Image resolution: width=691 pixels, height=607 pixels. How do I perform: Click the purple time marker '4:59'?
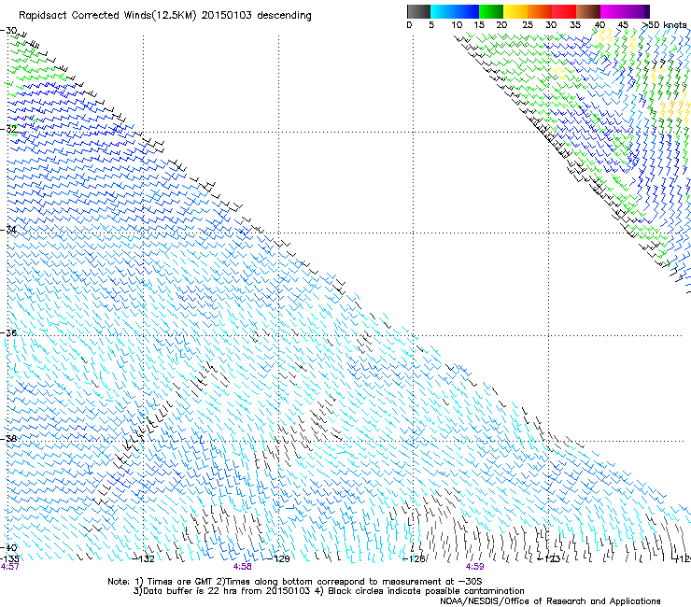[x=474, y=567]
